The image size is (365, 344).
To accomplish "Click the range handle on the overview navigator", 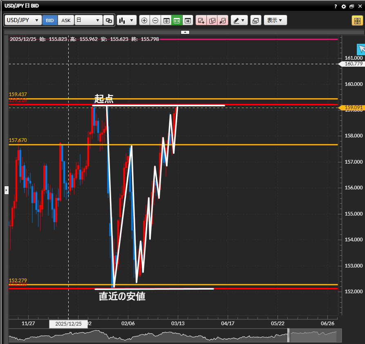I will coord(289,336).
